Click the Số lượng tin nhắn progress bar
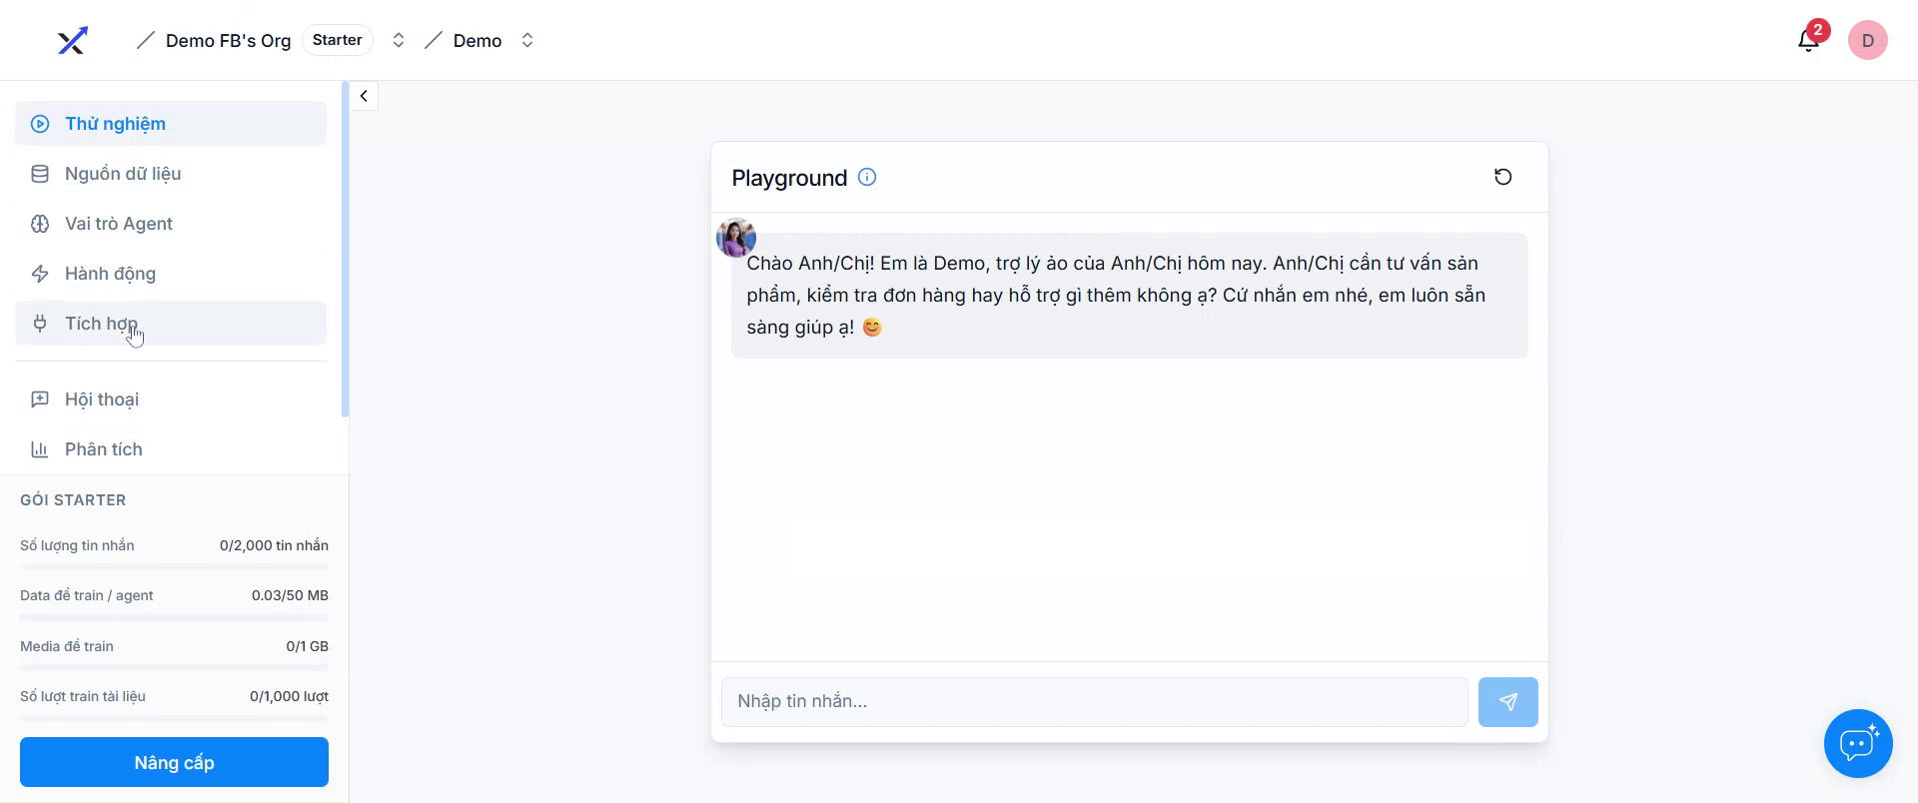Viewport: 1918px width, 803px height. coord(174,567)
